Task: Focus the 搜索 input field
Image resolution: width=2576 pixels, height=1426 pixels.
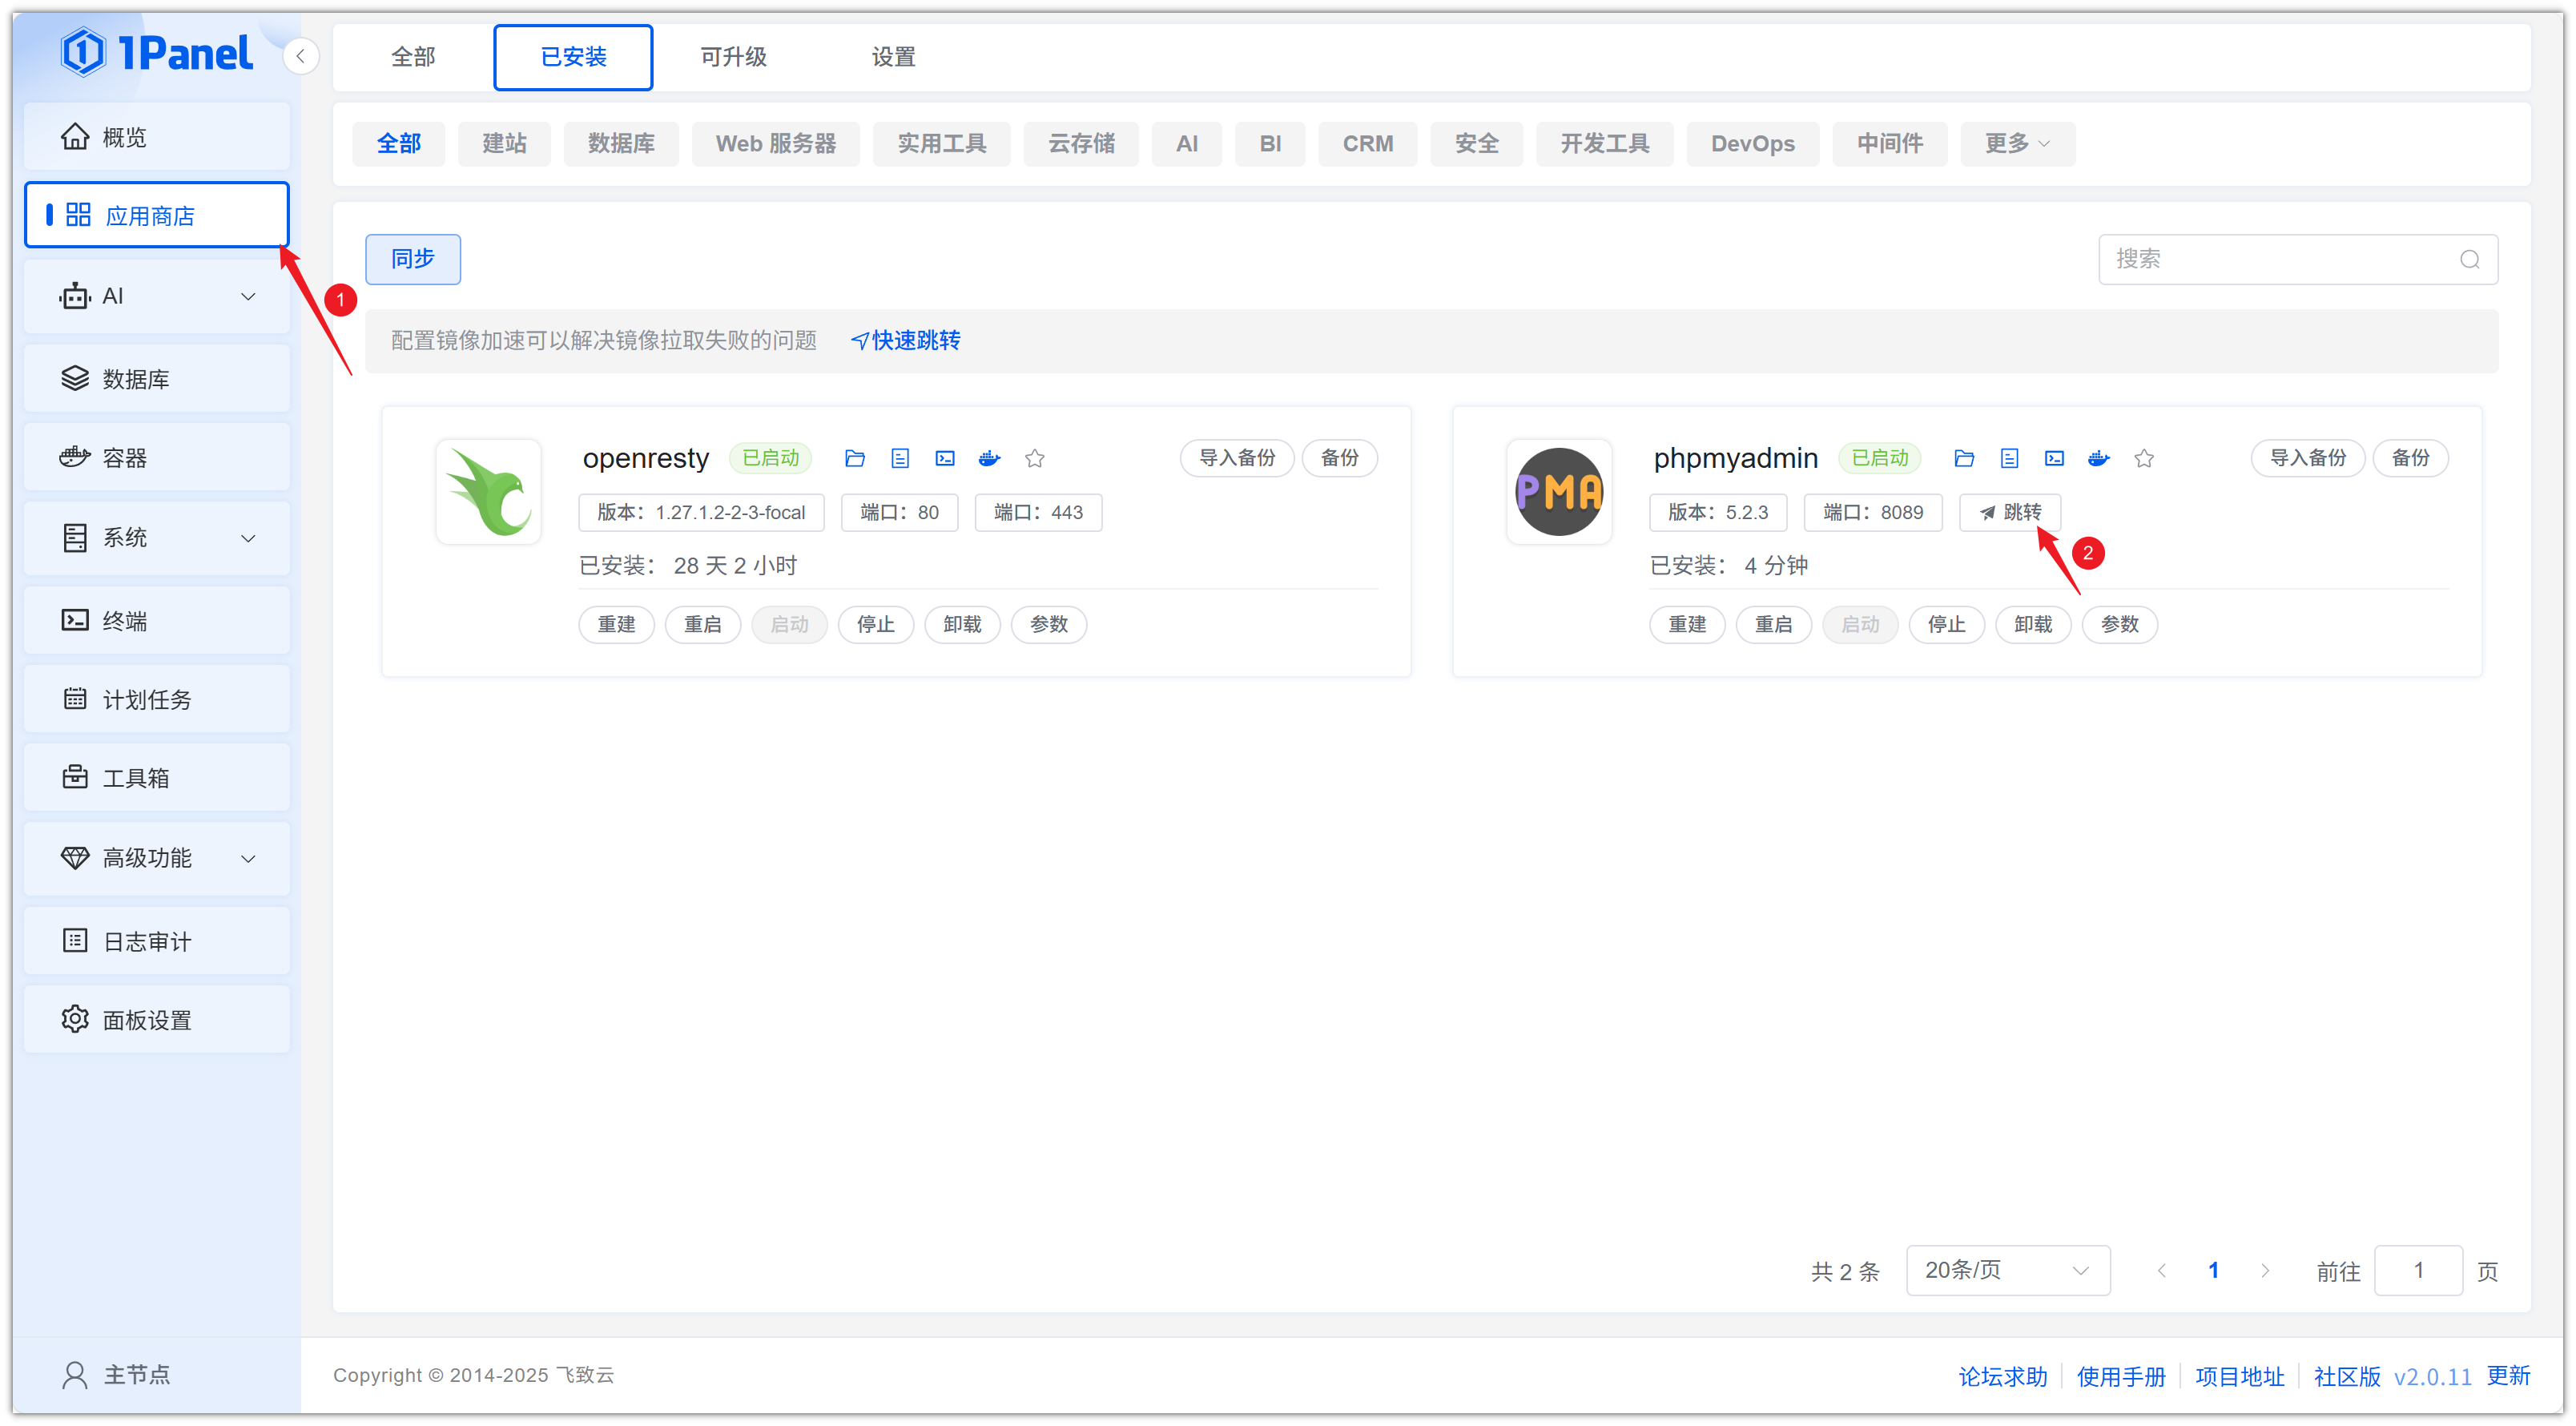Action: 2280,260
